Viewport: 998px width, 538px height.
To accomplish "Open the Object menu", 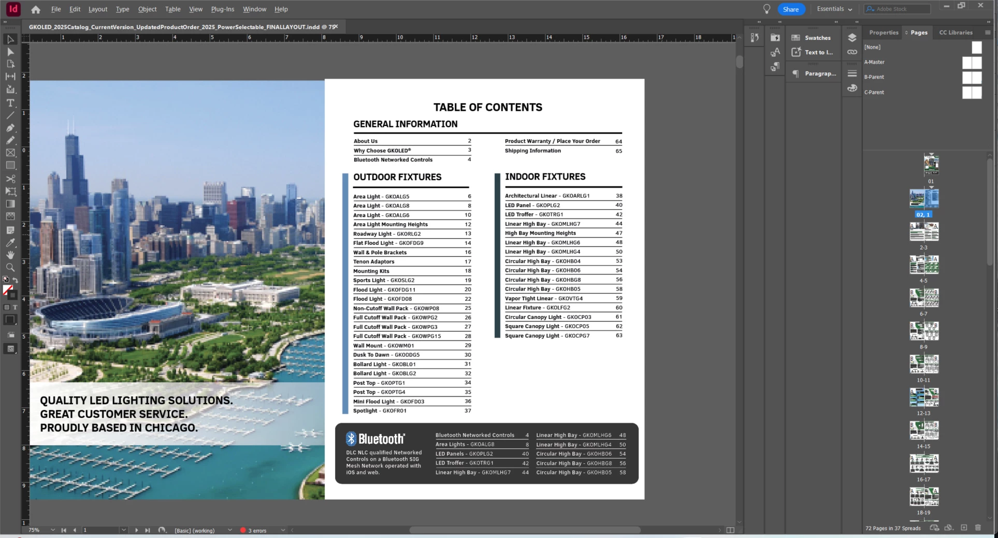I will coord(148,9).
